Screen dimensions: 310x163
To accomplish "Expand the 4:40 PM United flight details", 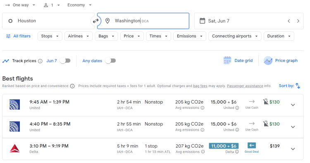I will click(293, 127).
